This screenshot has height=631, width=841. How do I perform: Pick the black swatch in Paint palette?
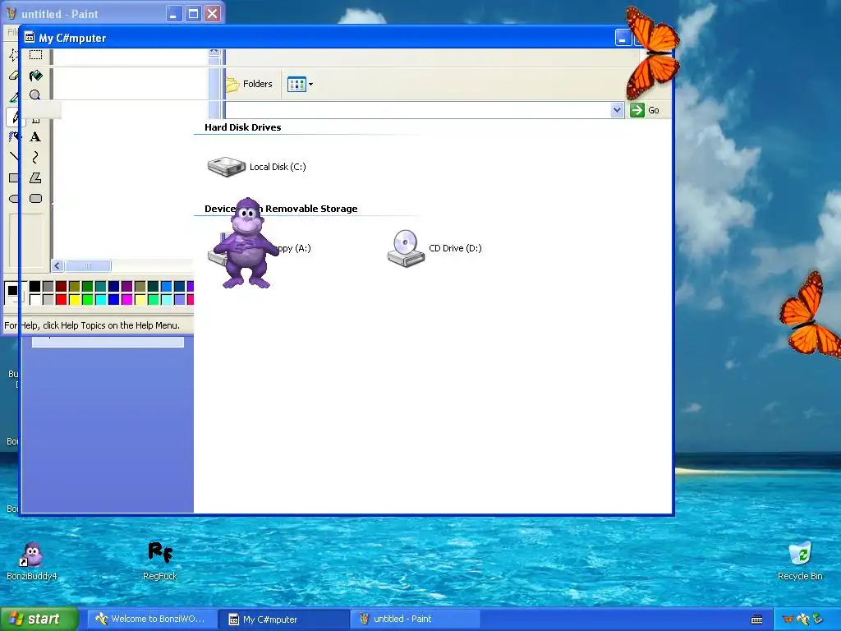coord(34,286)
